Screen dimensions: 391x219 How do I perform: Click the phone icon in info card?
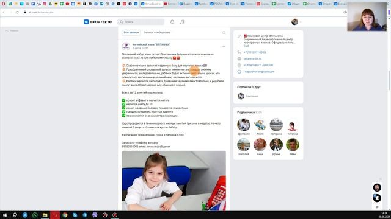click(239, 52)
